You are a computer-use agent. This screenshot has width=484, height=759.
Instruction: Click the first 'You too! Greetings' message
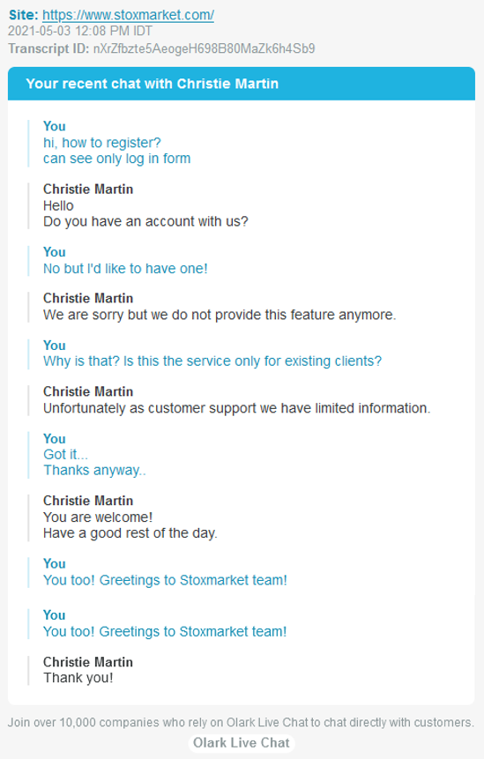pyautogui.click(x=165, y=580)
